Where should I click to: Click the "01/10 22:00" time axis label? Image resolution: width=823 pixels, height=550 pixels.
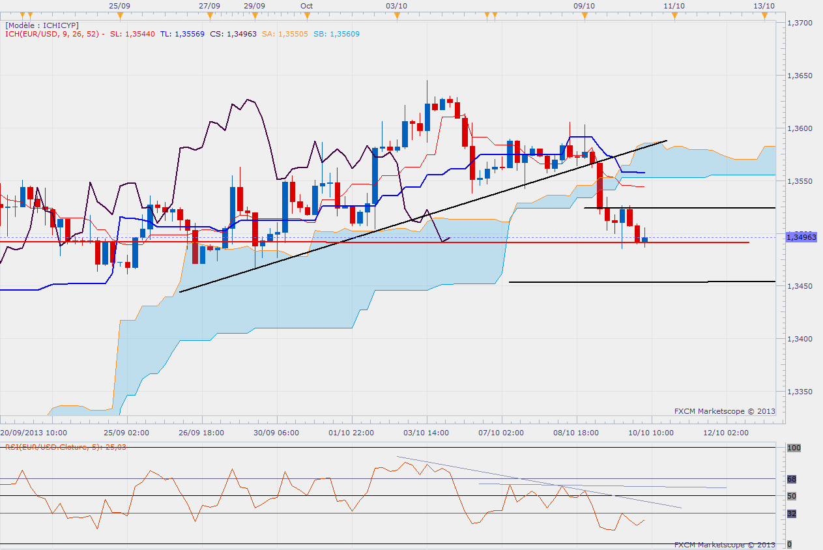click(351, 432)
